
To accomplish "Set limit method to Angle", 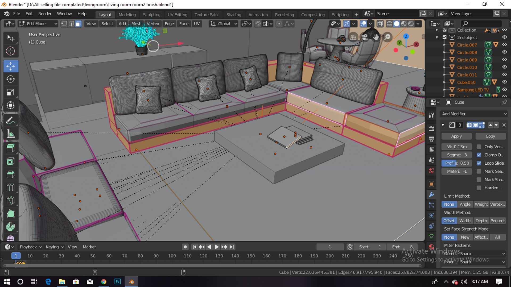I will (x=465, y=204).
